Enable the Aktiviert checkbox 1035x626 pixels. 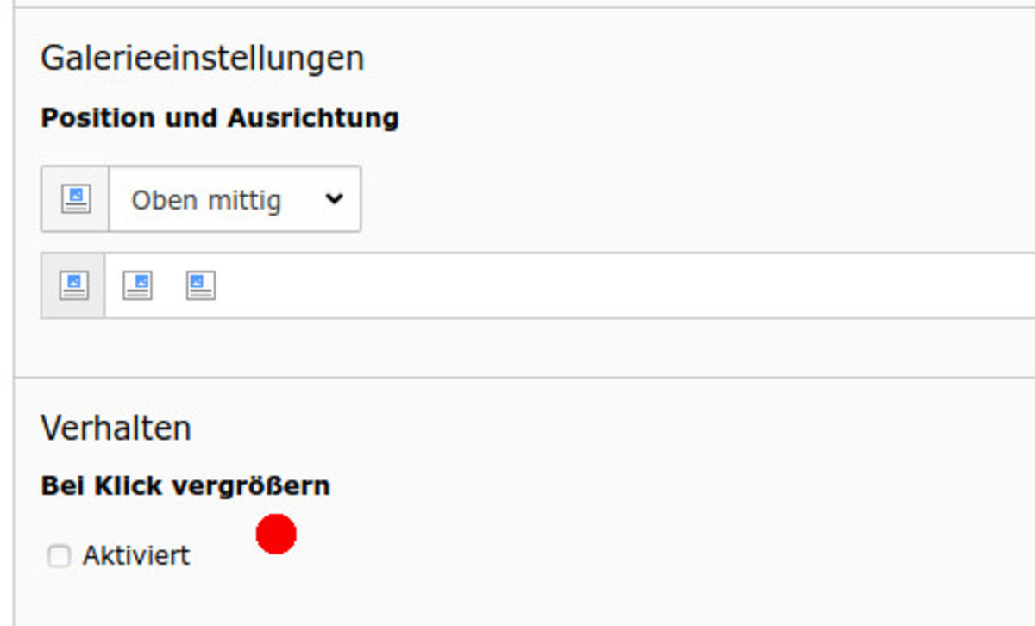pos(59,556)
